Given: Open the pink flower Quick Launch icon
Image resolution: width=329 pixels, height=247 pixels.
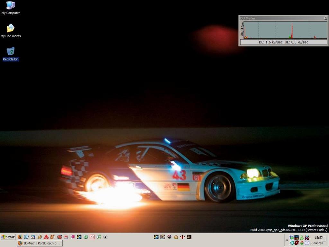Looking at the screenshot, I should [73, 237].
